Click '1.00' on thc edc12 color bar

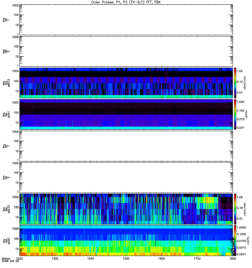240,197
